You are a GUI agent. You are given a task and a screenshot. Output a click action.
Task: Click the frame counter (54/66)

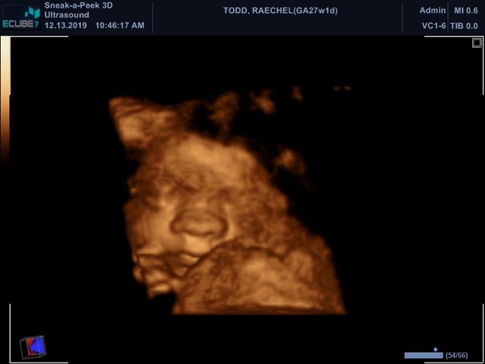click(x=456, y=356)
